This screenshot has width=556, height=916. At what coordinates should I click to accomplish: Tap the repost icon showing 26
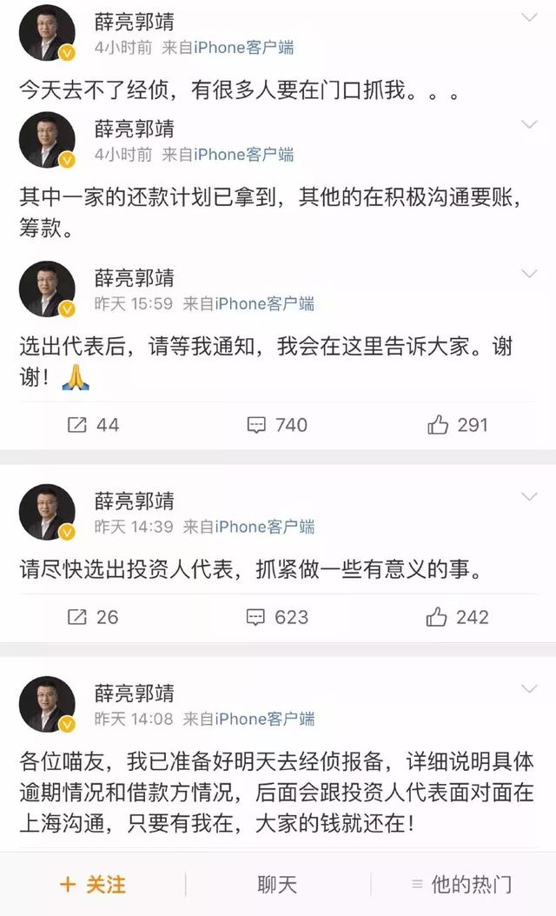[76, 617]
